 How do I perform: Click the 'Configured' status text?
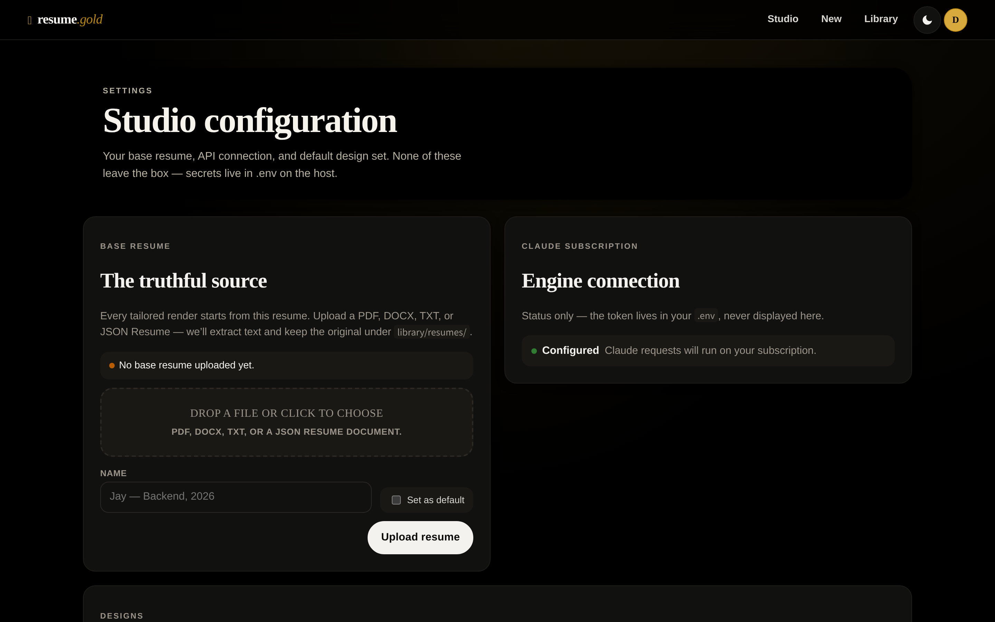click(x=570, y=350)
